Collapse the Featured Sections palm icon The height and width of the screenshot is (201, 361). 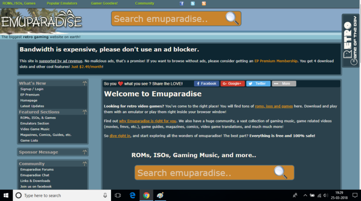point(85,112)
